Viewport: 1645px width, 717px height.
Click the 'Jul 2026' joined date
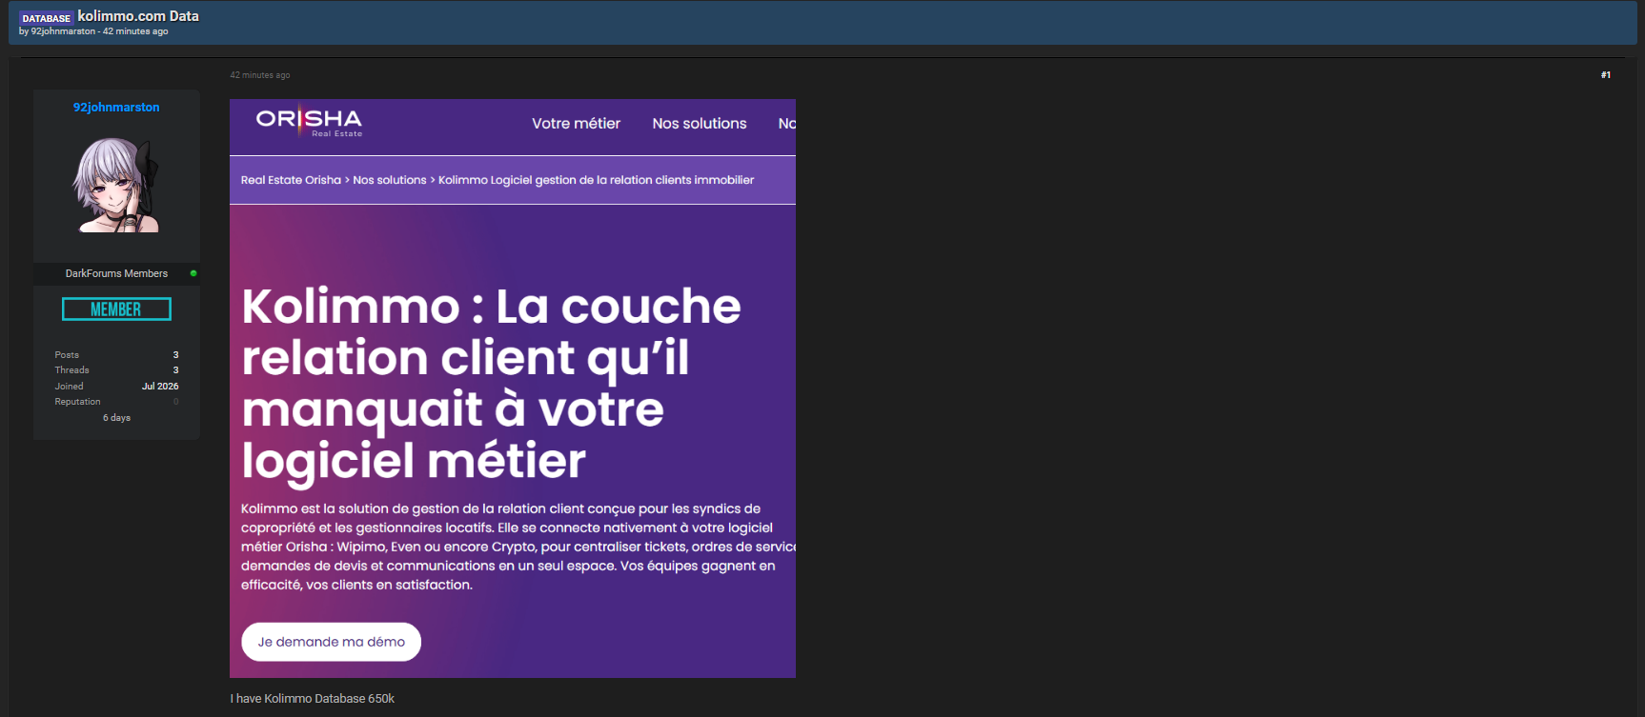pyautogui.click(x=160, y=387)
